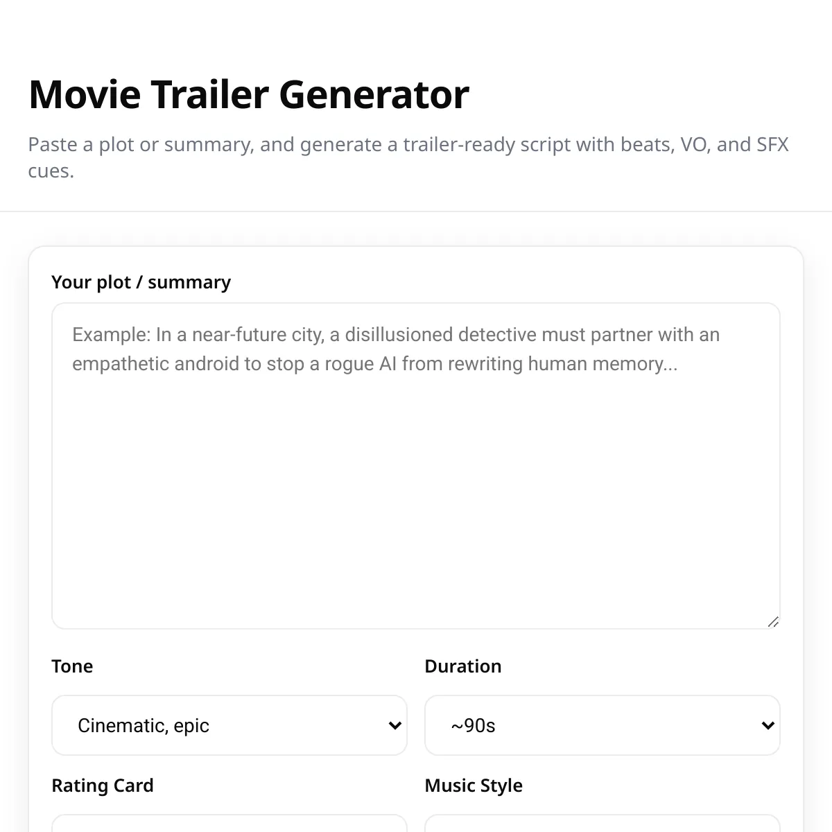The height and width of the screenshot is (832, 832).
Task: Click the 'Your plot / summary' label
Action: 141,282
